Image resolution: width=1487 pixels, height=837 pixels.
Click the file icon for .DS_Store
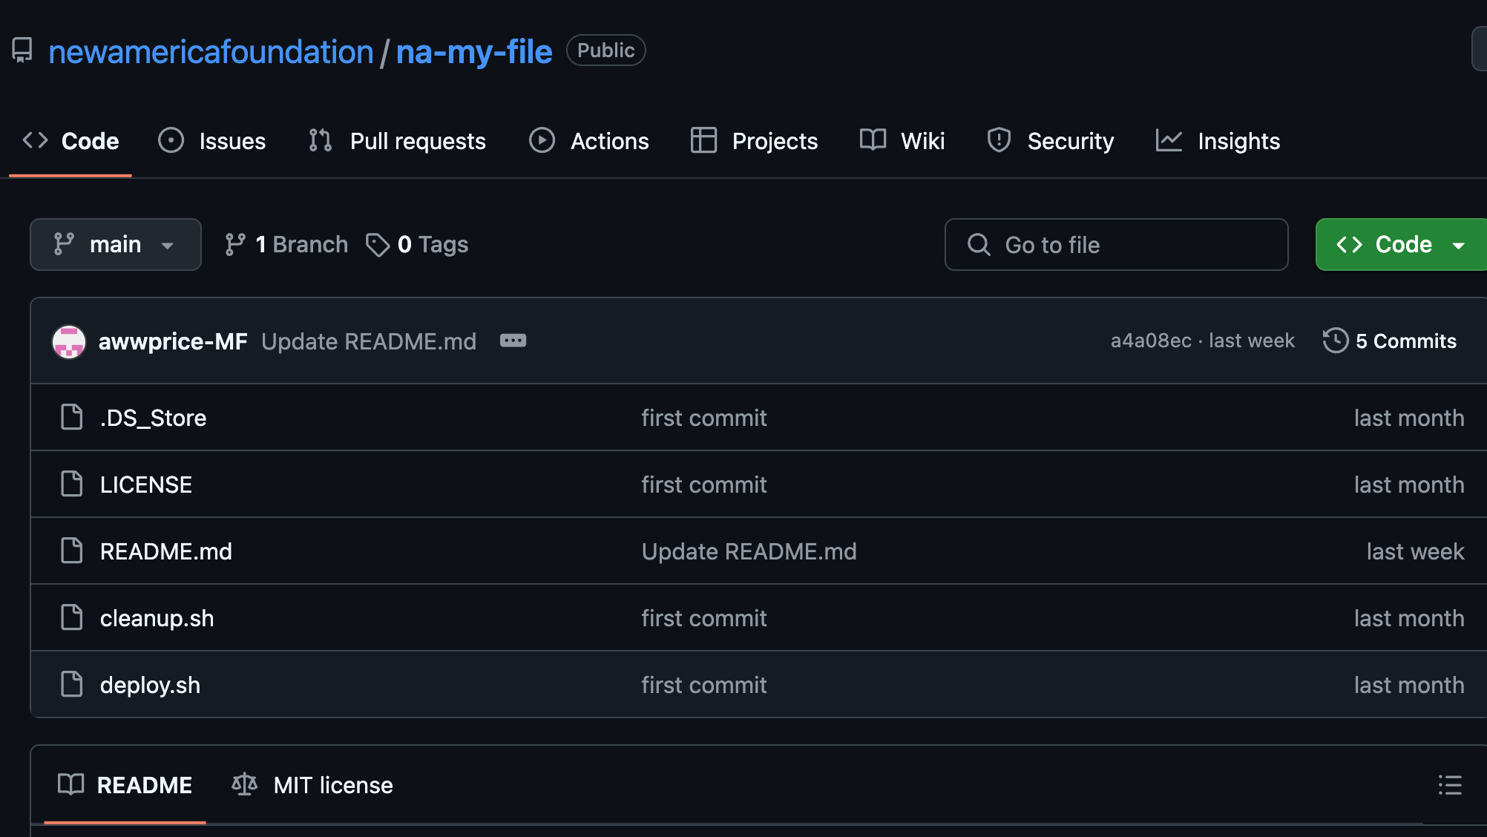72,417
